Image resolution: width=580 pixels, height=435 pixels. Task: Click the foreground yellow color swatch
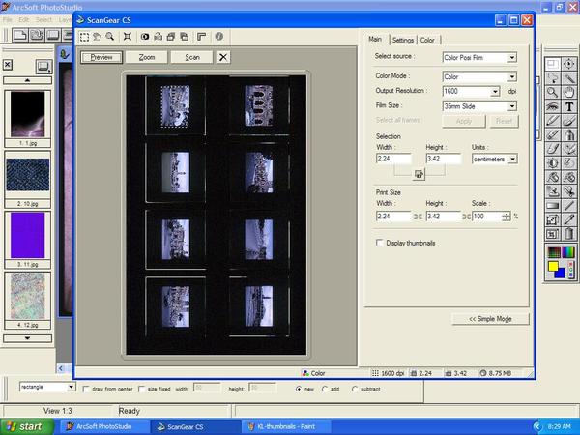click(552, 266)
